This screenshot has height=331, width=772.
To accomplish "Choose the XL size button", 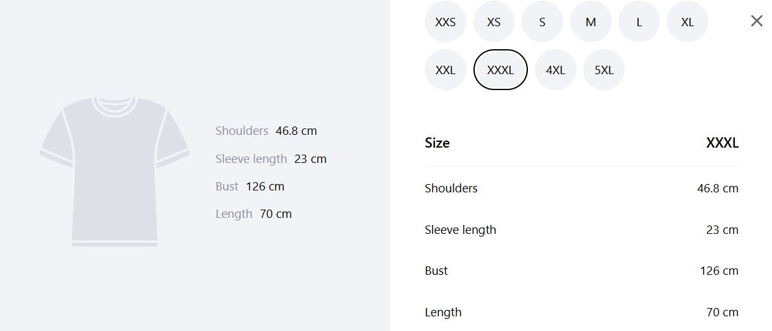I will 687,22.
